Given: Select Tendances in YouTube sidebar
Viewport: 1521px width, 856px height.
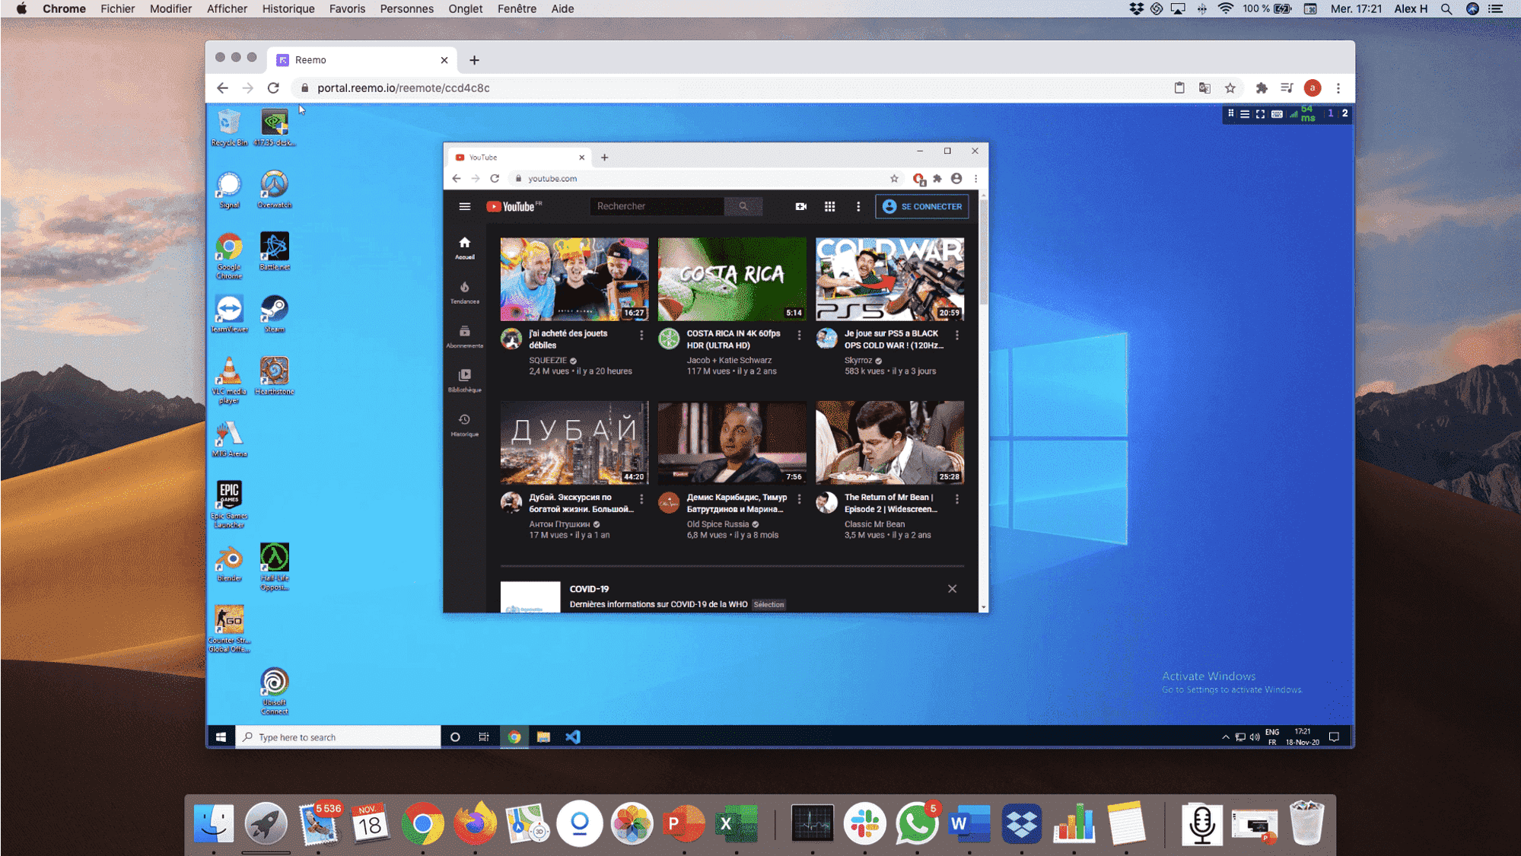Looking at the screenshot, I should [465, 292].
